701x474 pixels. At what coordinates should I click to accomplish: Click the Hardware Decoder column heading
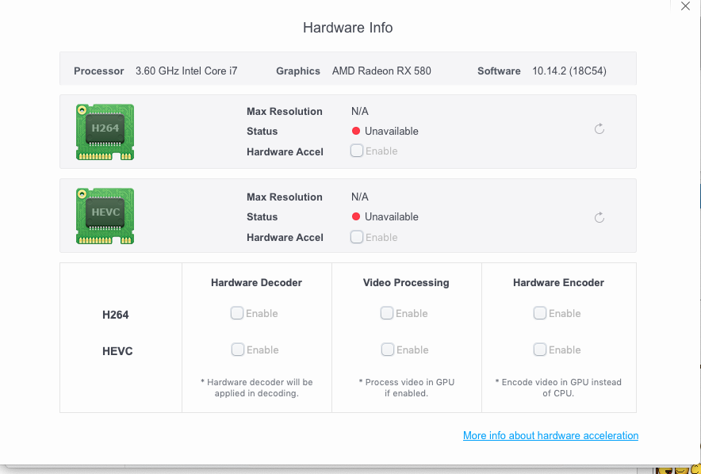(256, 283)
